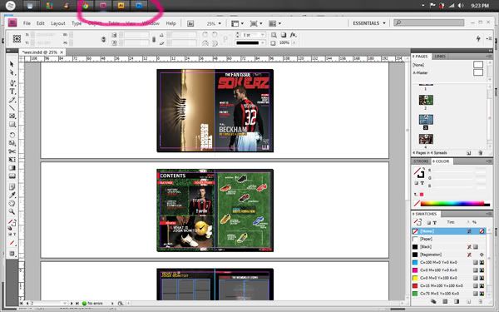Screen dimensions: 499x312
Task: Select the Rotate tool
Action: pos(12,135)
